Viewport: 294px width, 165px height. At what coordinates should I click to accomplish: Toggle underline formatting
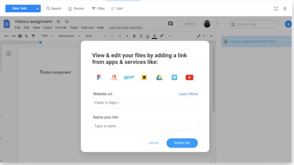[147, 36]
